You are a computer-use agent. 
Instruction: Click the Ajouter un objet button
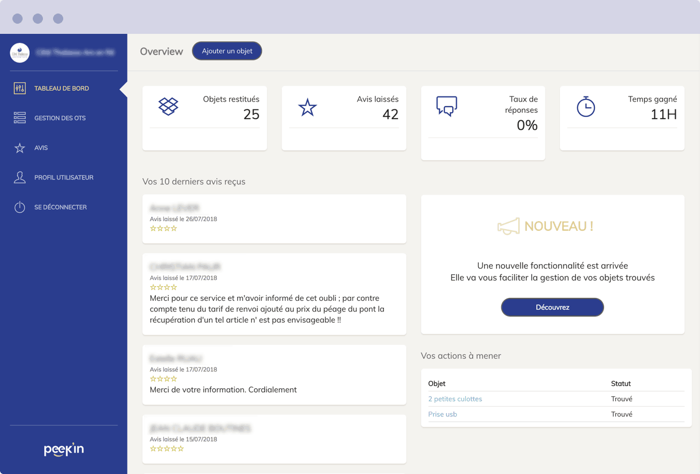pos(227,51)
